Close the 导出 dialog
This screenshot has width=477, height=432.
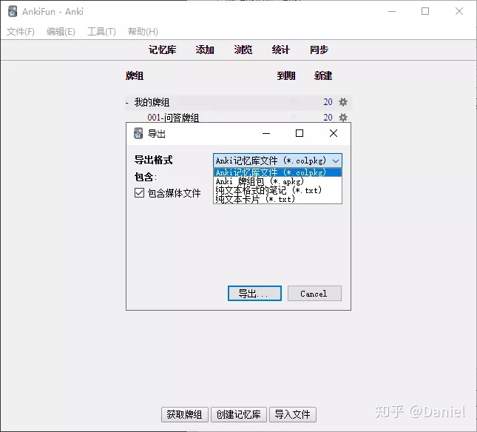pyautogui.click(x=334, y=133)
